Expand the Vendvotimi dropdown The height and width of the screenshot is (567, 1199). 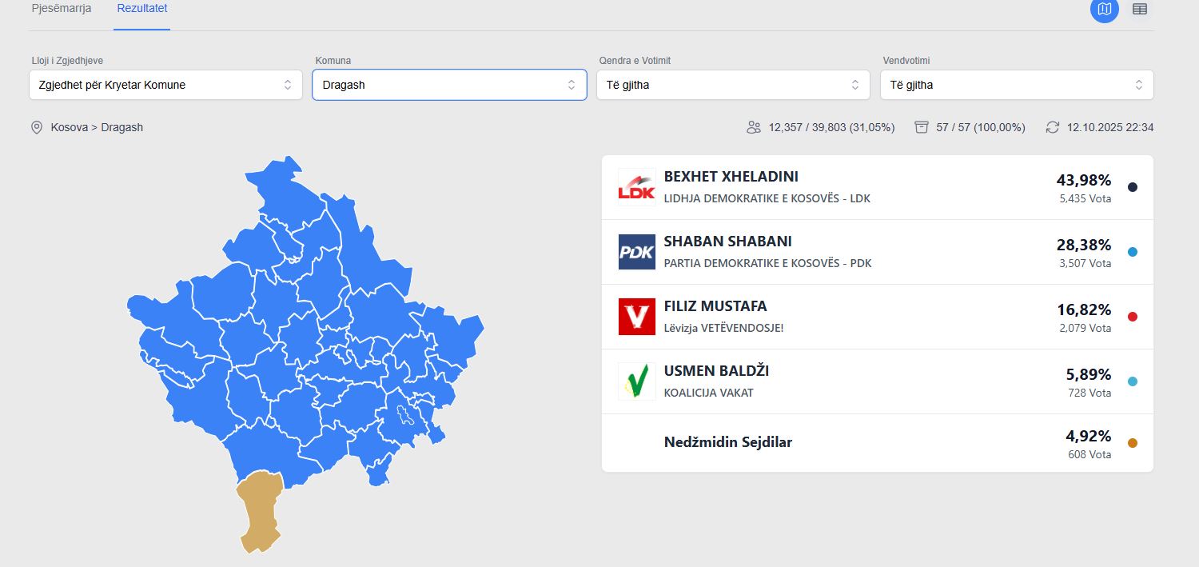click(x=1017, y=85)
